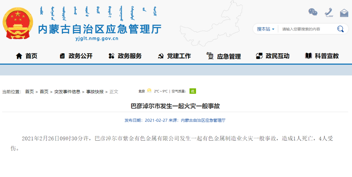The image size is (352, 177).
Task: Click the publish date 2021-02-27
Action: coord(156,120)
